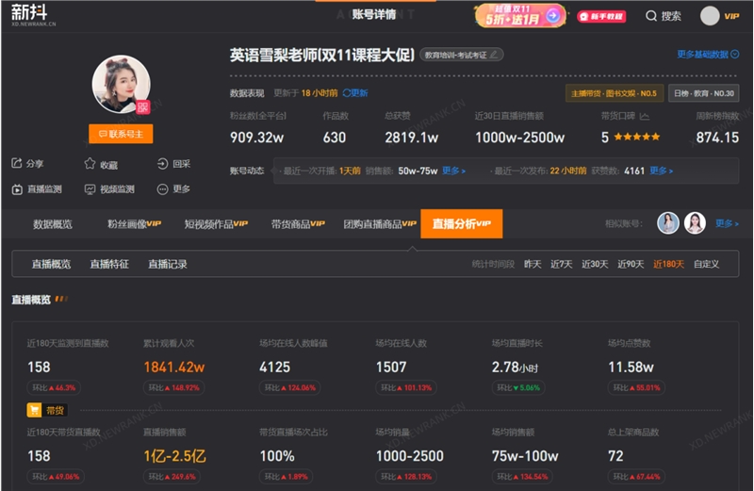This screenshot has height=491, width=754.
Task: Switch to 带货商品 tab
Action: [298, 224]
